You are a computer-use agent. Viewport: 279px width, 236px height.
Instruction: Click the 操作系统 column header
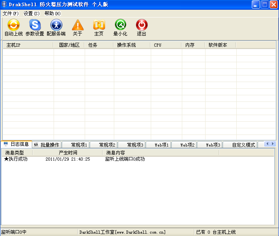coord(132,45)
